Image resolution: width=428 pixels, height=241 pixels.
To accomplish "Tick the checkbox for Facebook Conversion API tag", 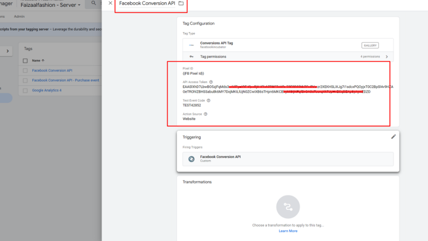I will pyautogui.click(x=25, y=70).
